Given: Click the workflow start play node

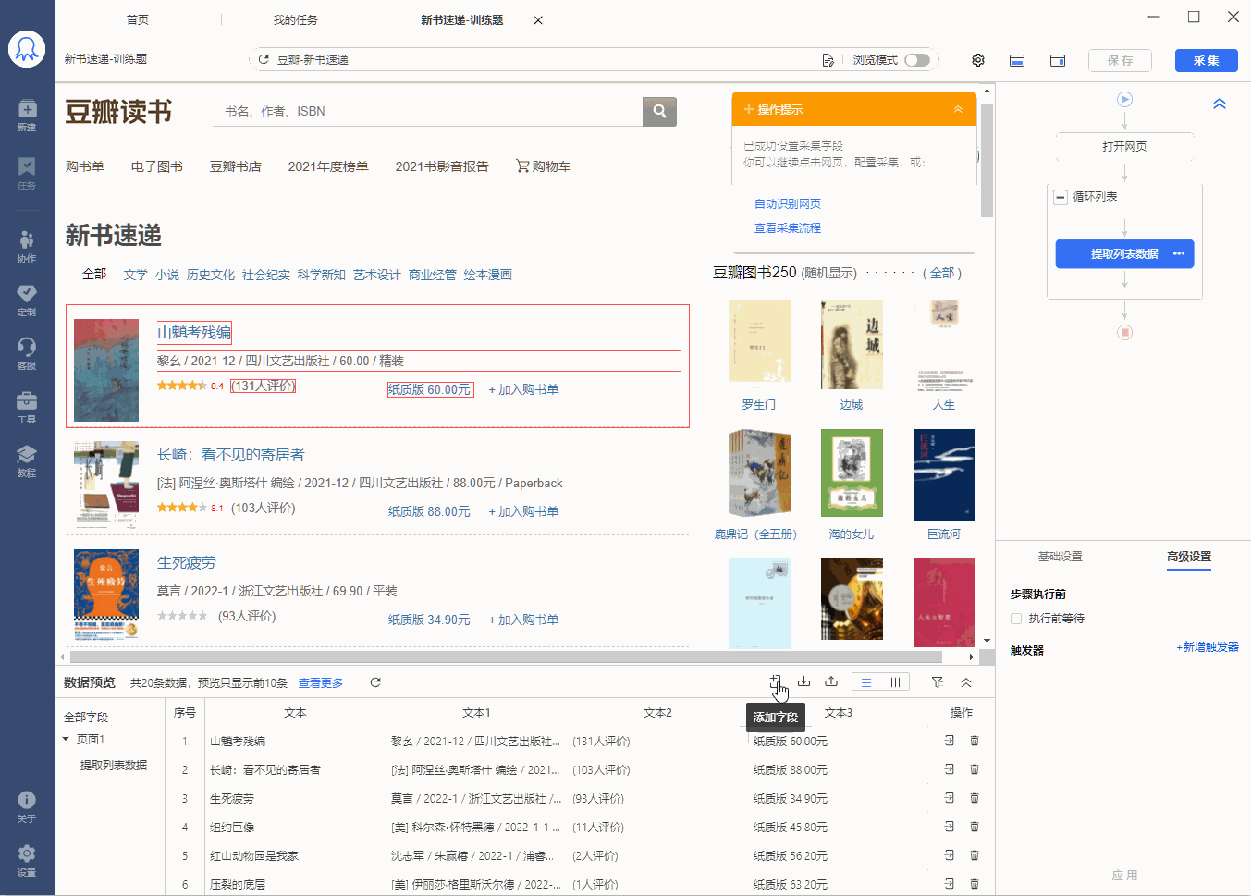Looking at the screenshot, I should pos(1124,99).
